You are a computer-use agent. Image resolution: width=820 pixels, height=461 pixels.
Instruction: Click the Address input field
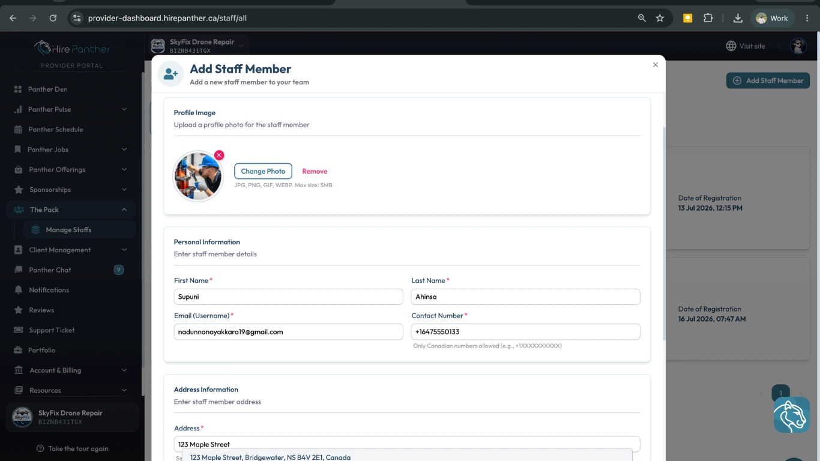click(x=407, y=444)
